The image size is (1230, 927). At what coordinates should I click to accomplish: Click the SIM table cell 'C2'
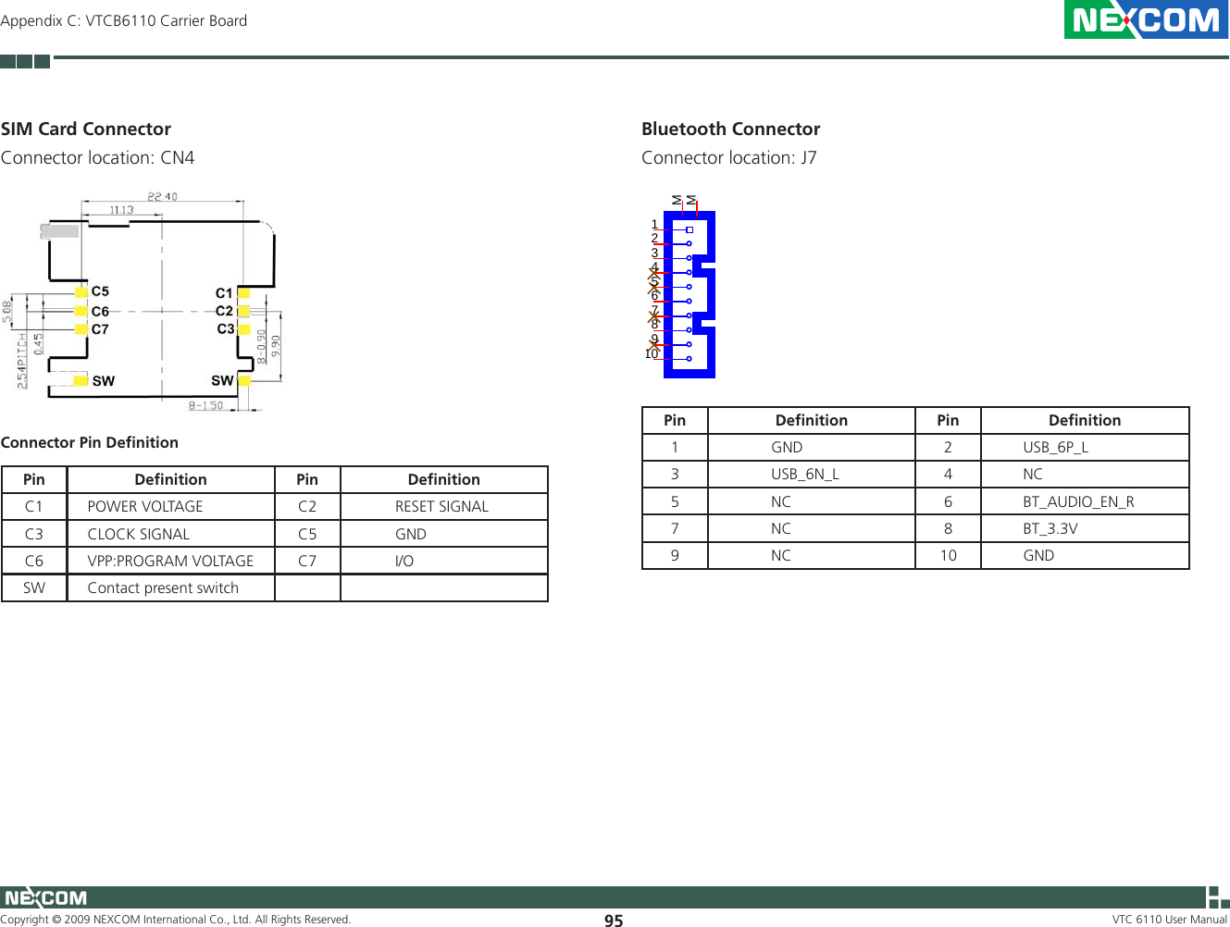pos(307,507)
